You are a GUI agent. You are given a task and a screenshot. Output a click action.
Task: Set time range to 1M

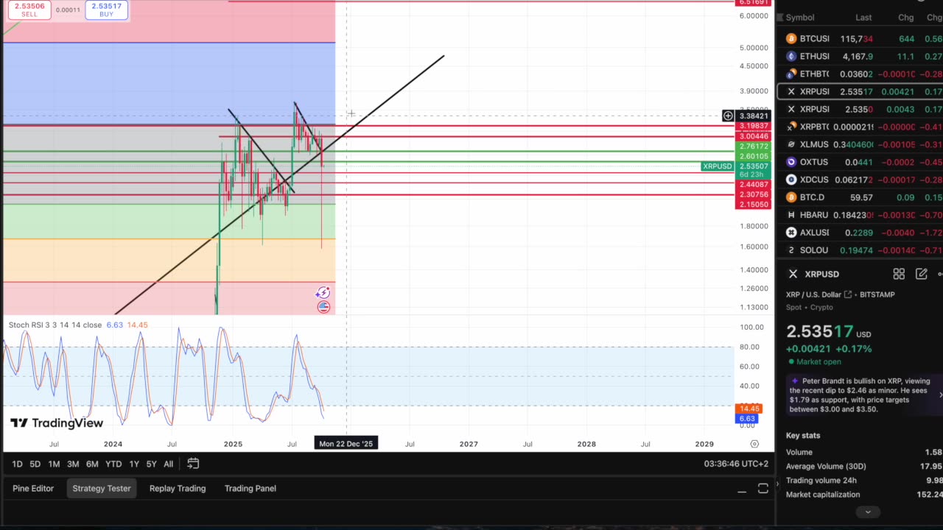click(54, 464)
